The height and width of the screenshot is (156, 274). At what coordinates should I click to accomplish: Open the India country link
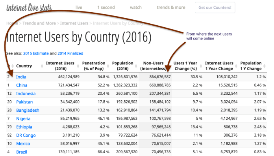click(21, 77)
